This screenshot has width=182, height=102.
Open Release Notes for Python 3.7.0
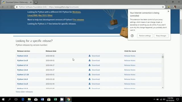[x=130, y=65]
